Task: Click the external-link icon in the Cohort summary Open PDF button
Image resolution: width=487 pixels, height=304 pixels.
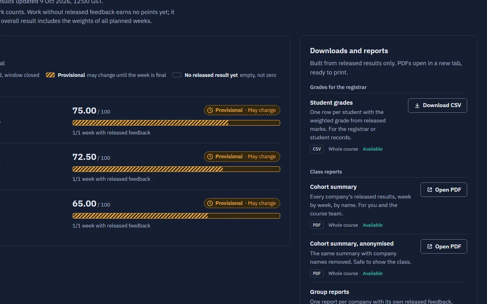Action: 430,190
